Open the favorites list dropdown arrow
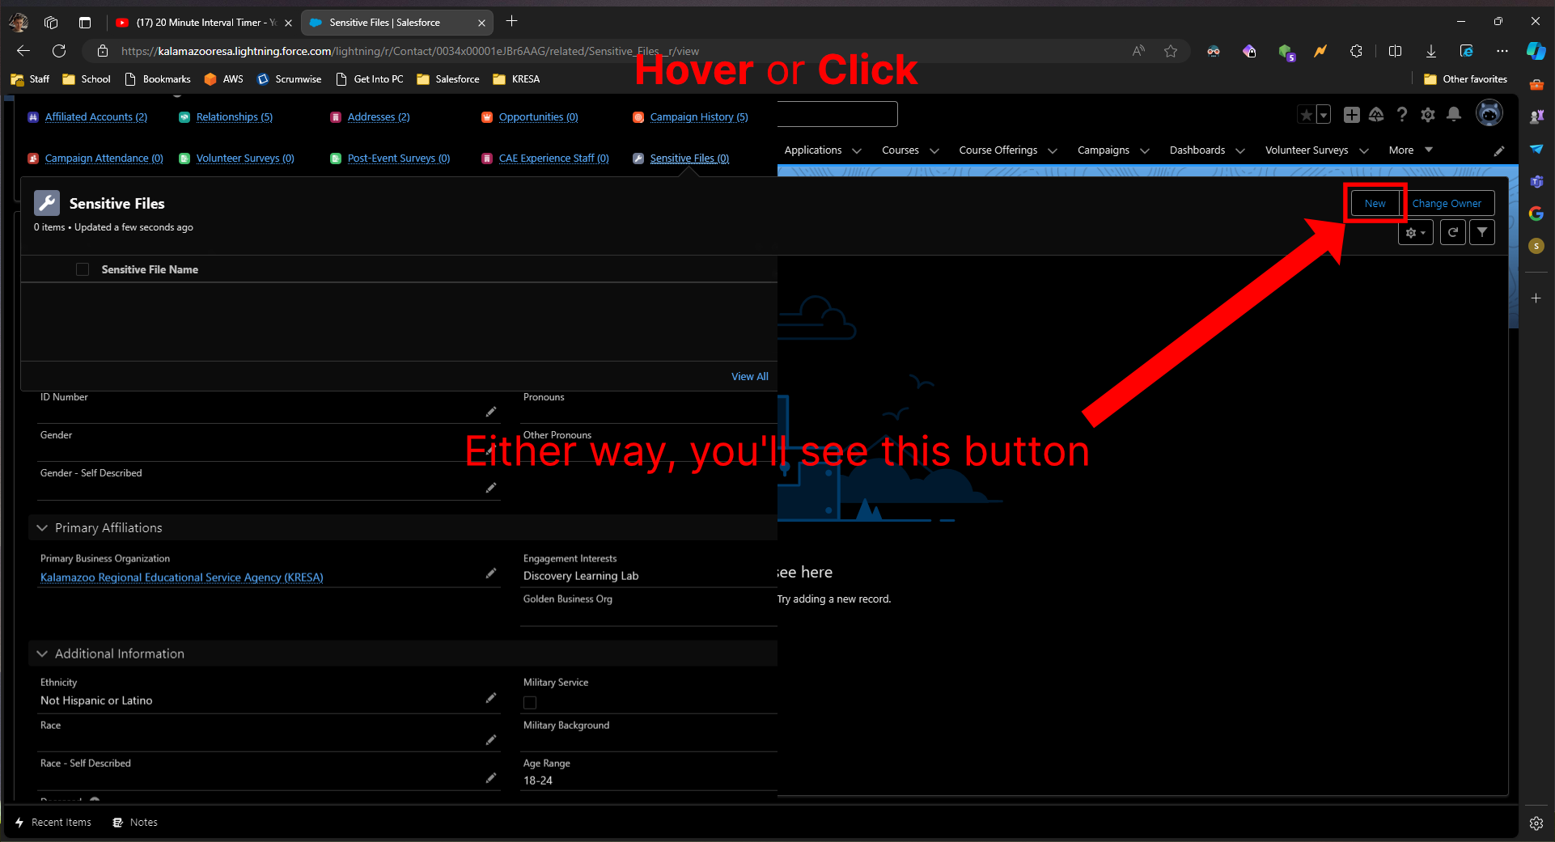This screenshot has height=842, width=1555. click(x=1324, y=115)
